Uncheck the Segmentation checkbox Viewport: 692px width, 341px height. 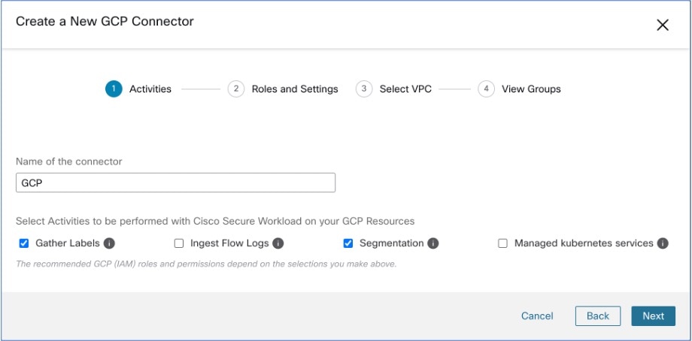pyautogui.click(x=348, y=243)
